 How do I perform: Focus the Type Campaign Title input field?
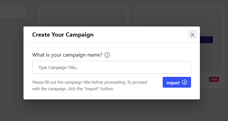click(112, 67)
